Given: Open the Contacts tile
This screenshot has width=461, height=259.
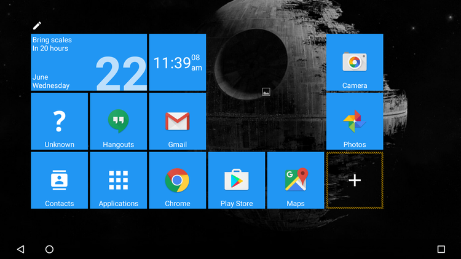Looking at the screenshot, I should (60, 180).
